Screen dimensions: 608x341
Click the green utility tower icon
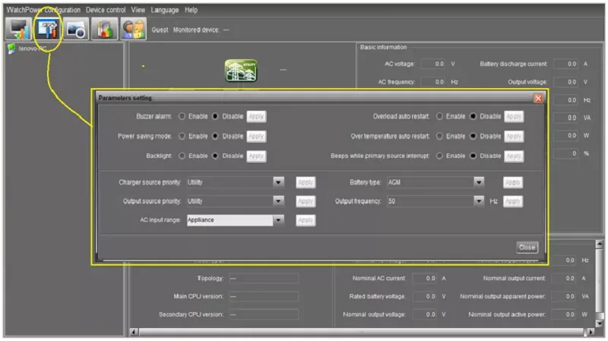pyautogui.click(x=241, y=71)
